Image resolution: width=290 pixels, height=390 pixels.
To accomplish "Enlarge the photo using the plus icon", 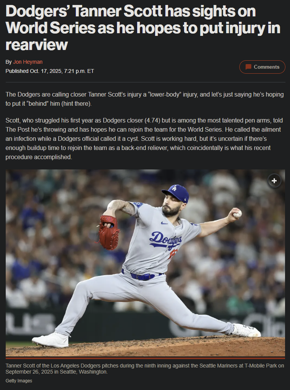I will pyautogui.click(x=274, y=181).
